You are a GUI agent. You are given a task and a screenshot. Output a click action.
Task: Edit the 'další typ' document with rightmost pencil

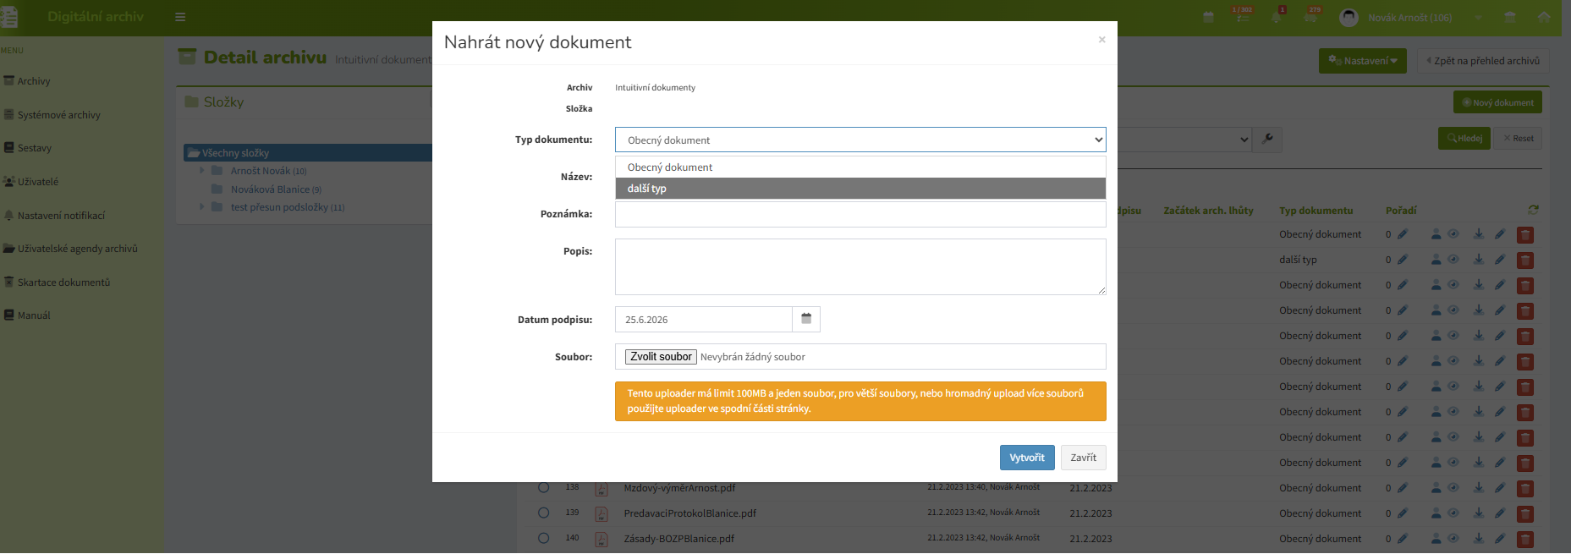[1500, 260]
